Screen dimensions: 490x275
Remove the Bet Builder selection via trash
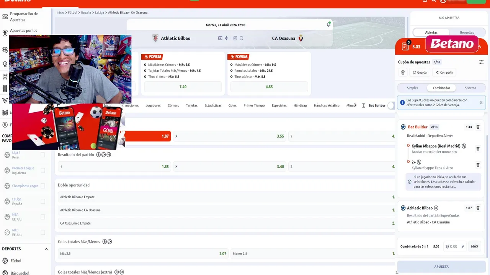tap(478, 127)
